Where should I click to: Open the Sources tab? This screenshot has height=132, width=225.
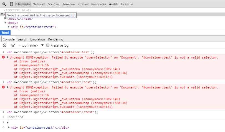(x=54, y=4)
